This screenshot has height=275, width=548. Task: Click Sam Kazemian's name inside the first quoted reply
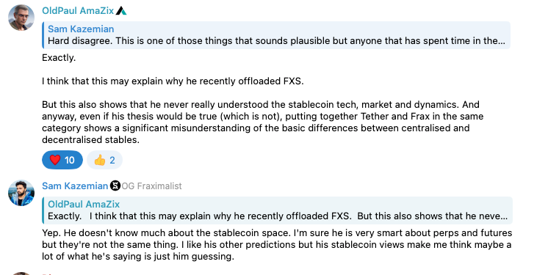click(81, 29)
